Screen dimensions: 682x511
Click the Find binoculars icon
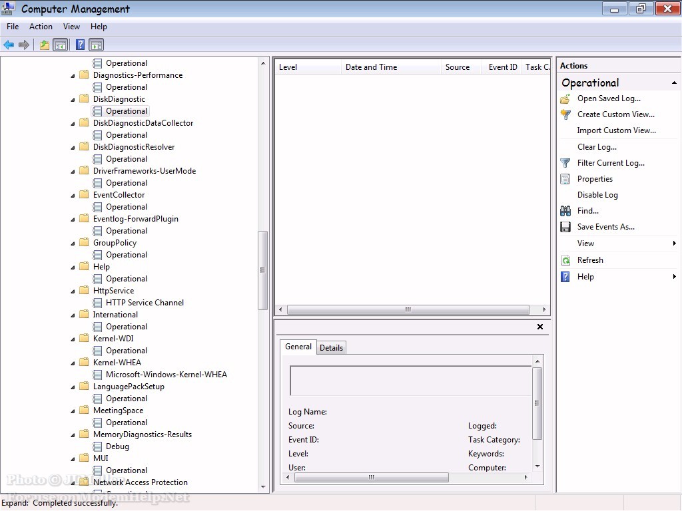(x=565, y=211)
